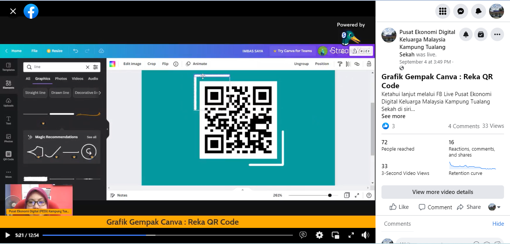This screenshot has width=510, height=244.
Task: Switch to the Videos tab
Action: [77, 78]
